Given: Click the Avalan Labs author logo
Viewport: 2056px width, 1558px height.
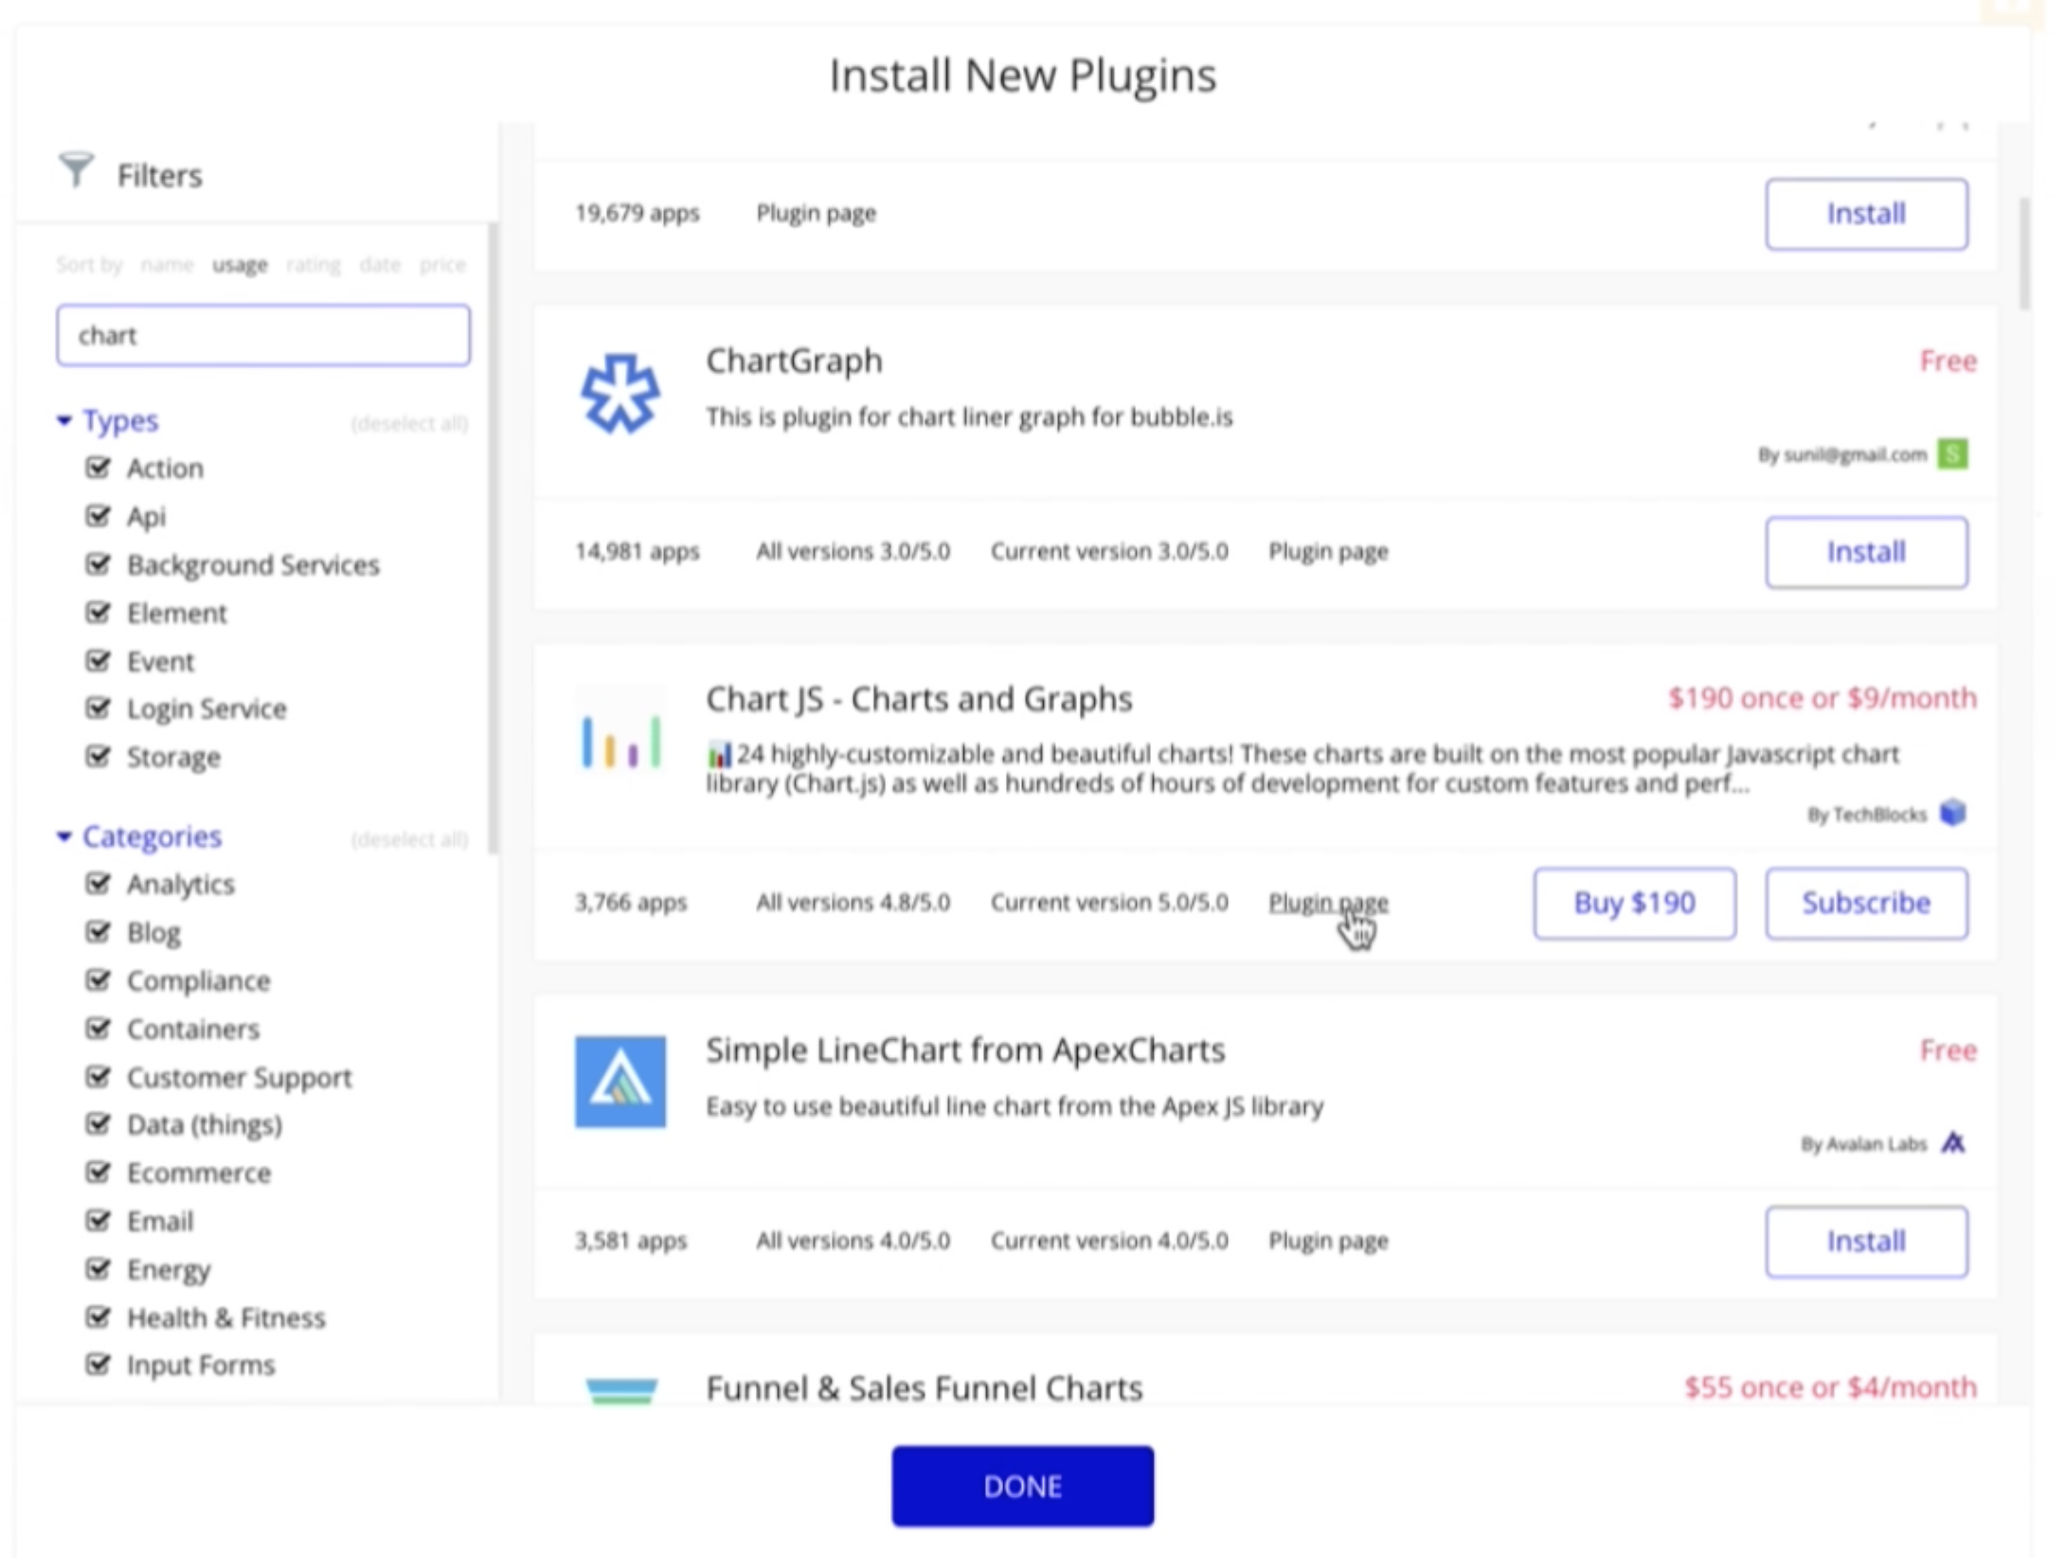Looking at the screenshot, I should pyautogui.click(x=1953, y=1142).
